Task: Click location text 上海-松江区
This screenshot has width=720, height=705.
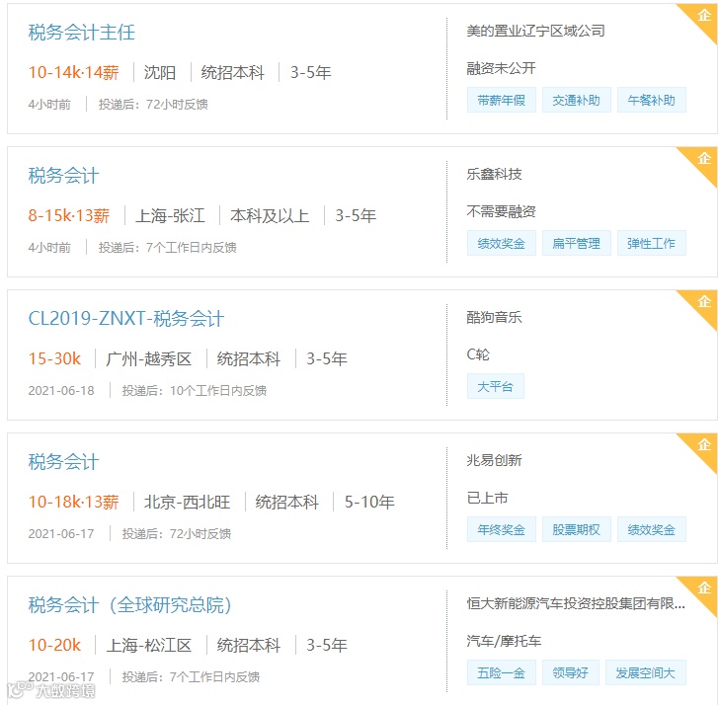Action: coord(149,646)
